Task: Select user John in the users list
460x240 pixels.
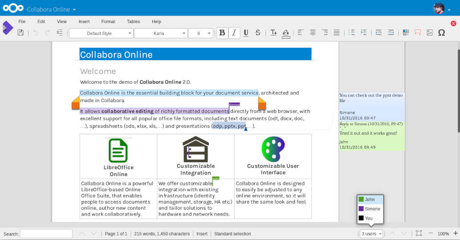Action: [370, 200]
